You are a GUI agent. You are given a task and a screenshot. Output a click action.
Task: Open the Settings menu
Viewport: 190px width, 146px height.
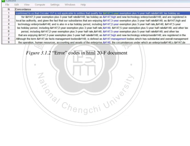click(55, 5)
